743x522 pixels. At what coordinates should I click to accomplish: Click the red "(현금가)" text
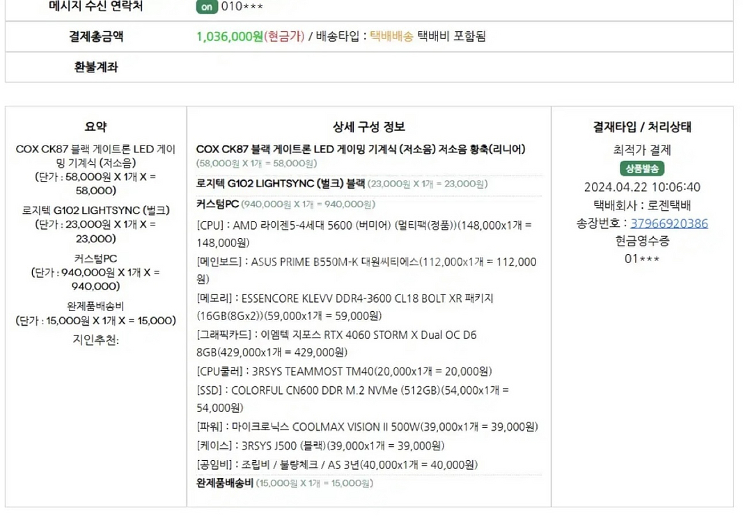click(x=284, y=36)
